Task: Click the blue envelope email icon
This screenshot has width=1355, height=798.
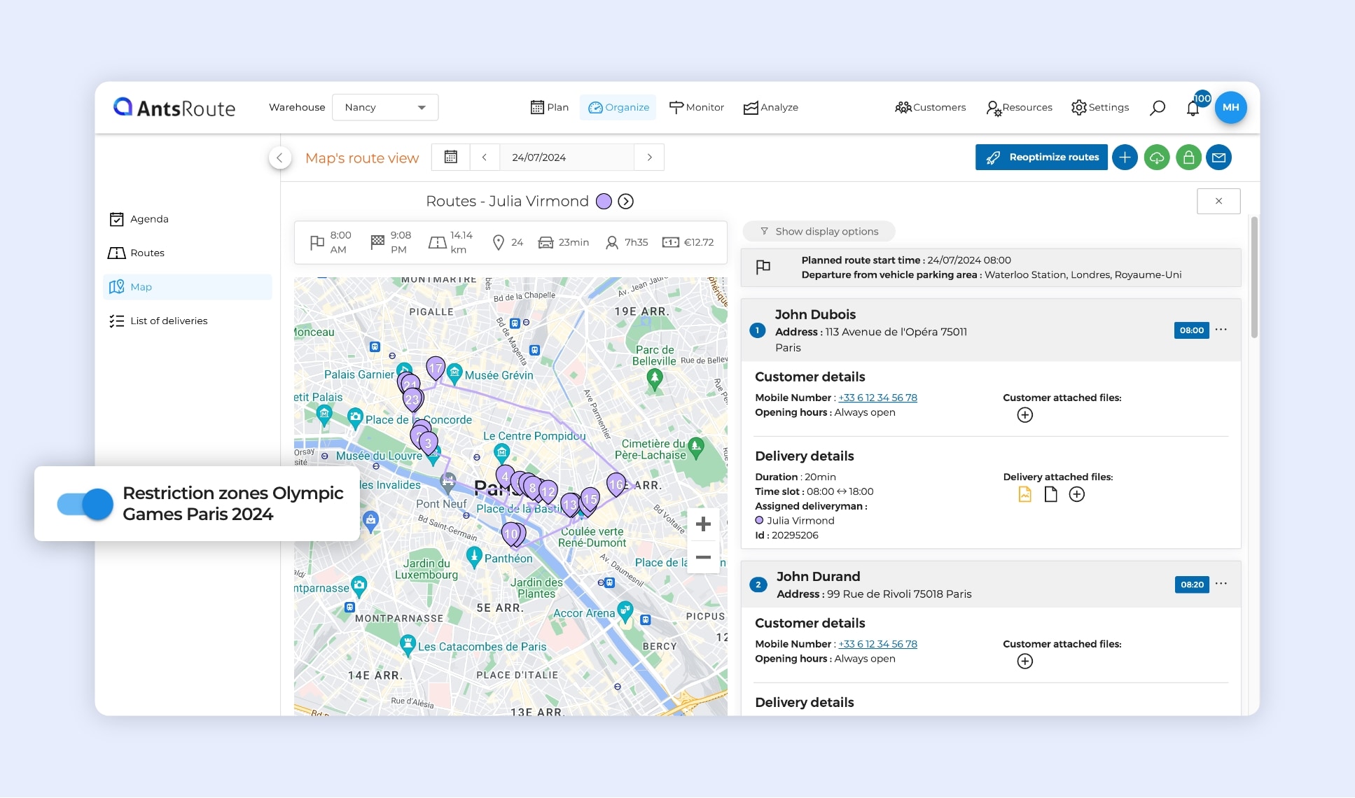Action: tap(1219, 157)
